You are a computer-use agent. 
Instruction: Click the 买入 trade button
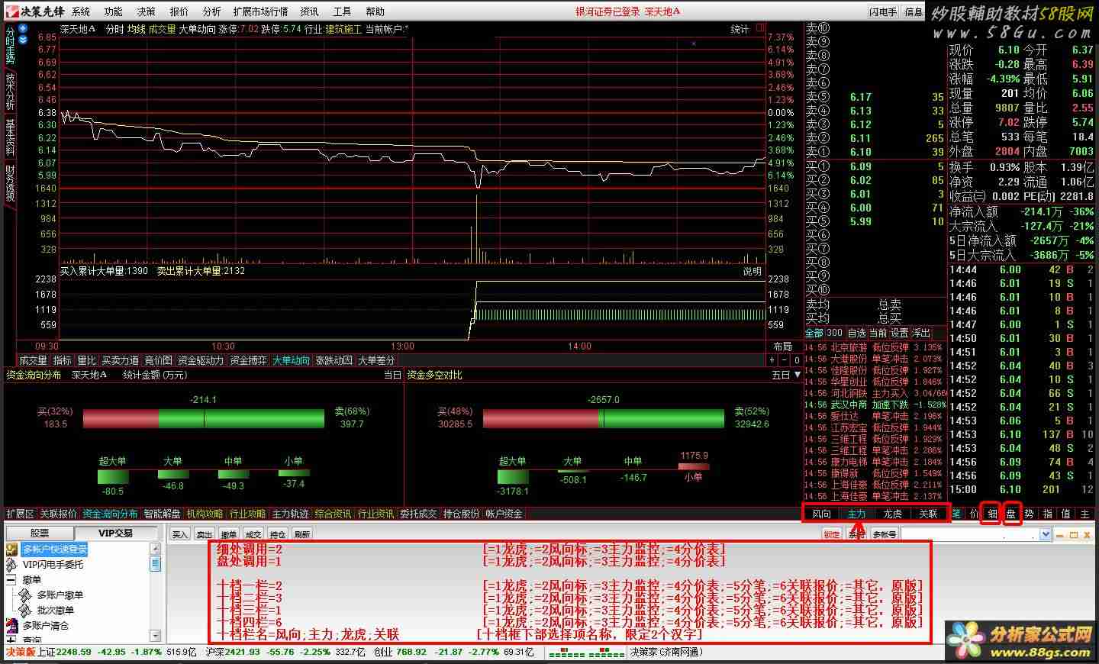click(x=179, y=534)
